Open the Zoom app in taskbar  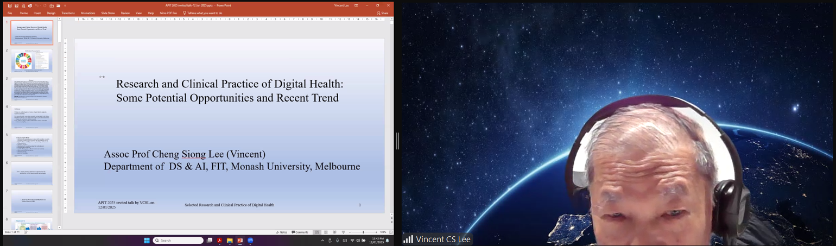(x=250, y=240)
